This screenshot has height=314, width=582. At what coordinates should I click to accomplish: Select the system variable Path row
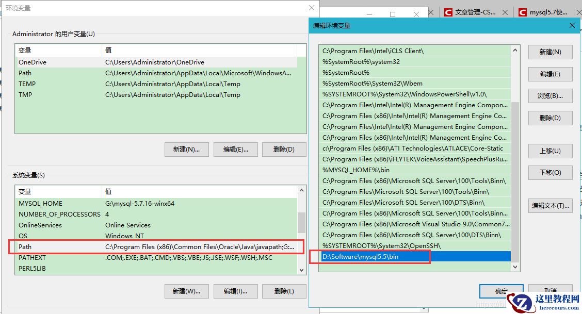pyautogui.click(x=156, y=246)
